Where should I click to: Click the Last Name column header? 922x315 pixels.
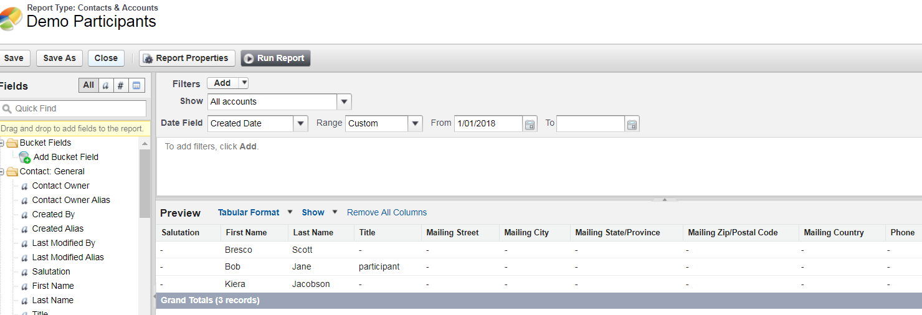click(321, 233)
